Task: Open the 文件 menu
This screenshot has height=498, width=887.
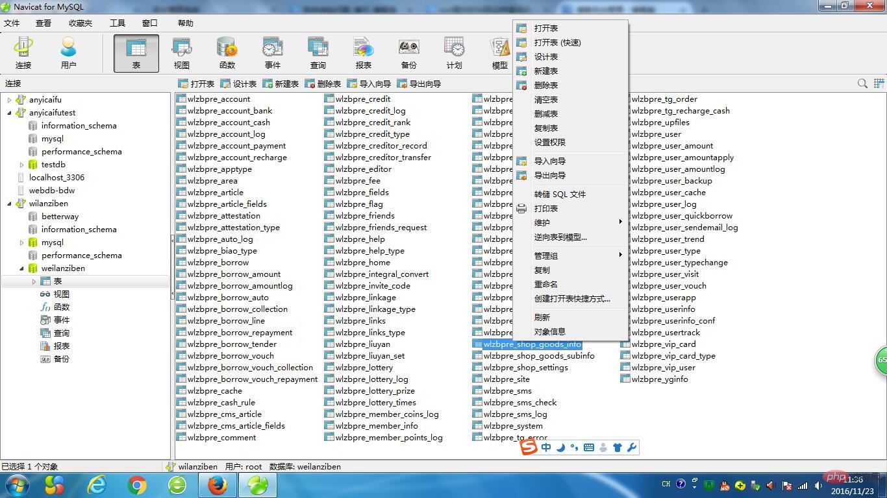Action: (x=12, y=23)
